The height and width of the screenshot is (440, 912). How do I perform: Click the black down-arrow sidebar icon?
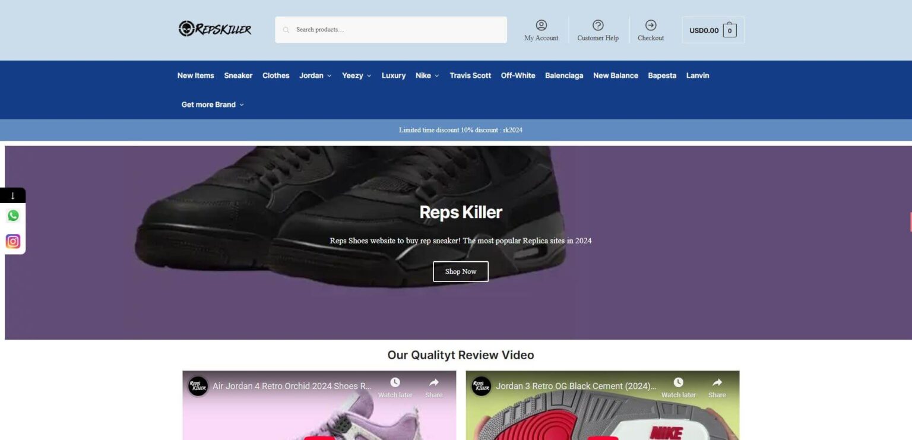coord(12,194)
